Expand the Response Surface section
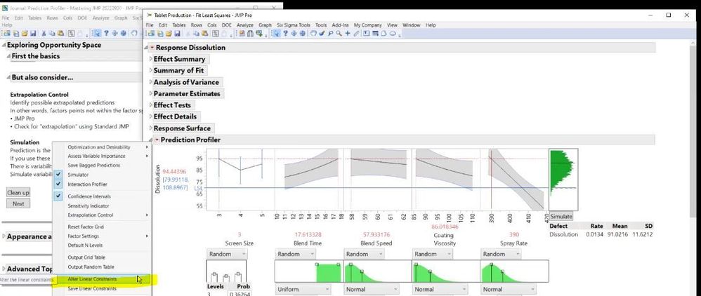 [x=150, y=128]
